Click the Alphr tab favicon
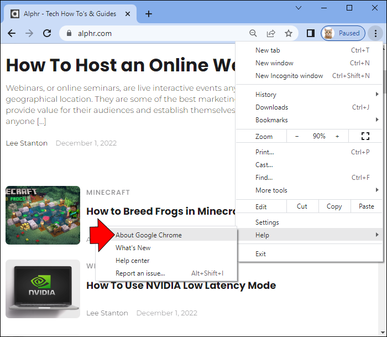Viewport: 387px width, 337px height. (15, 14)
